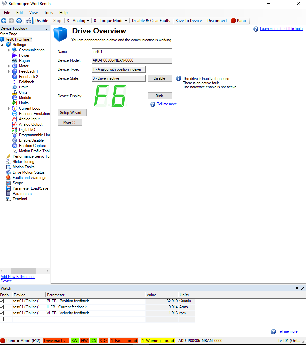The width and height of the screenshot is (307, 345).
Task: Open the Motor settings icon
Action: click(x=15, y=66)
